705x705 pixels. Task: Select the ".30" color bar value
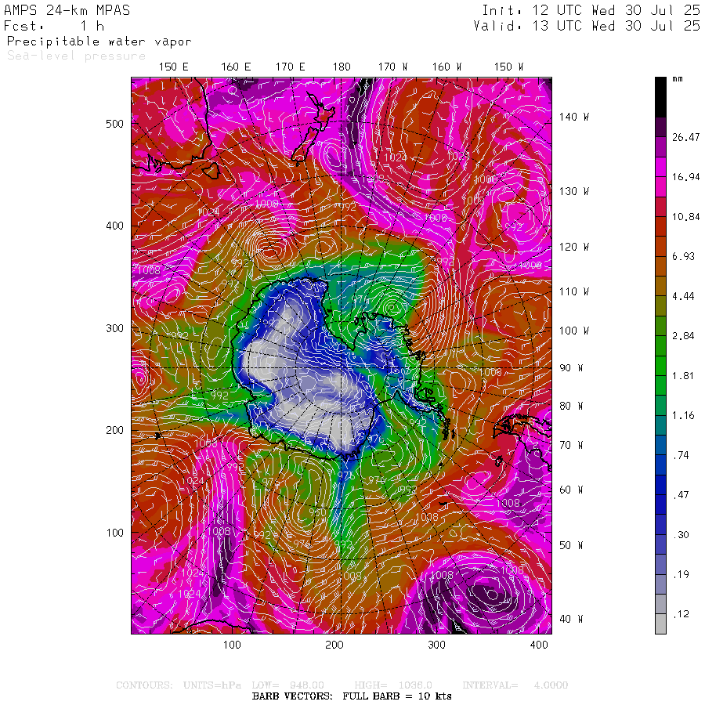tap(681, 534)
